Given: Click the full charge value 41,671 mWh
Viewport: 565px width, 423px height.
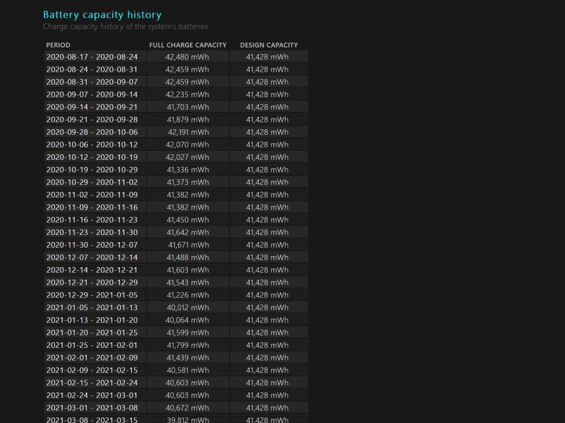Looking at the screenshot, I should (x=189, y=245).
